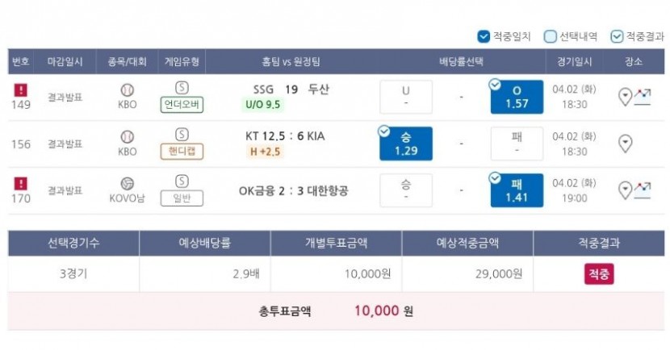Viewport: 670px width, 350px height.
Task: Select the O 1.57 odds for SSG game
Action: [x=517, y=97]
